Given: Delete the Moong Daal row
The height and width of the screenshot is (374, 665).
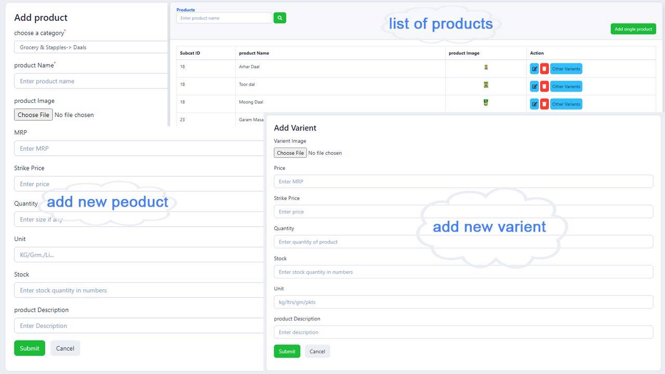Looking at the screenshot, I should (x=544, y=104).
